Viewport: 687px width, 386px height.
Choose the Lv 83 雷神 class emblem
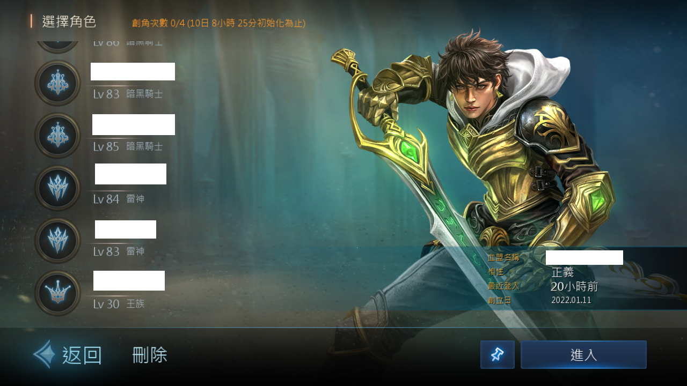click(57, 241)
